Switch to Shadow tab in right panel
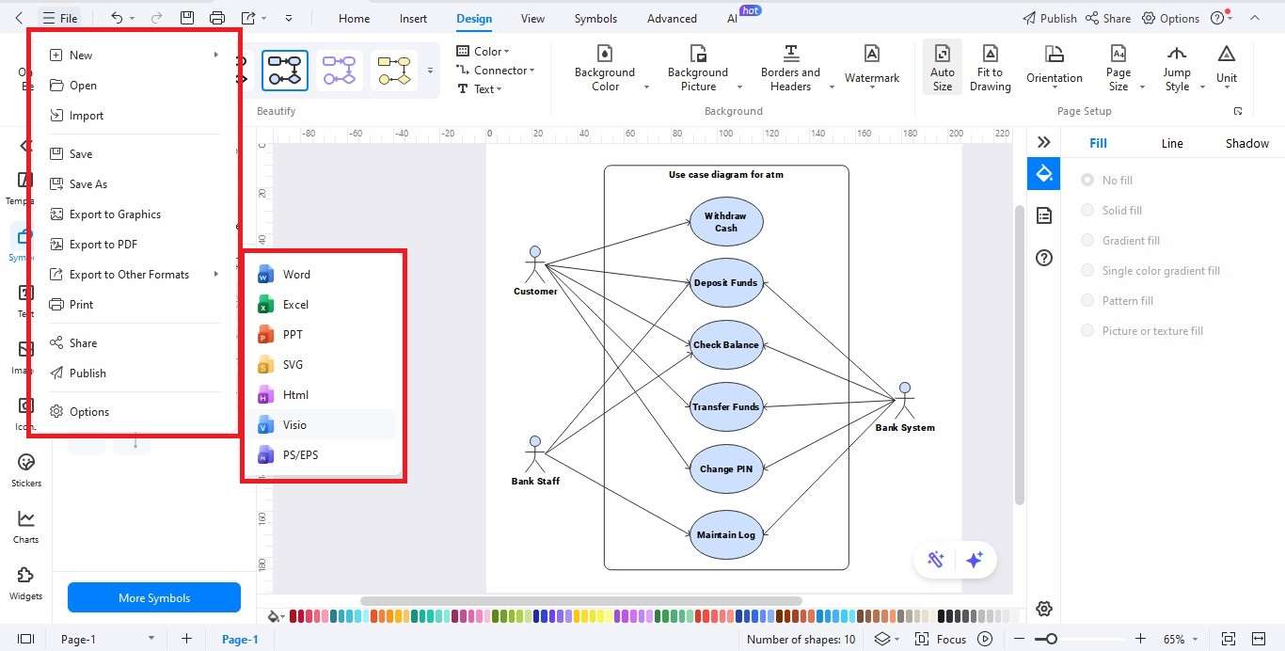Viewport: 1285px width, 651px height. coord(1246,143)
